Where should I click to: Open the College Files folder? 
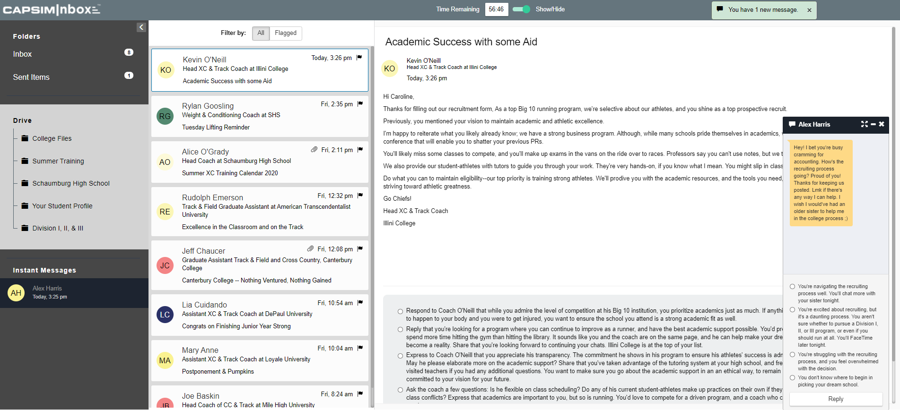pyautogui.click(x=52, y=138)
